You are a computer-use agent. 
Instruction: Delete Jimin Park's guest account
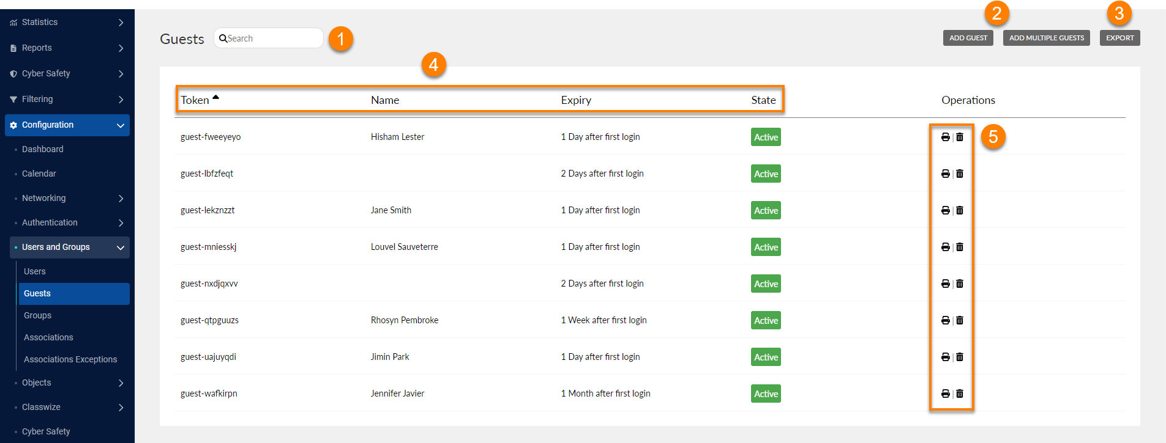tap(960, 357)
